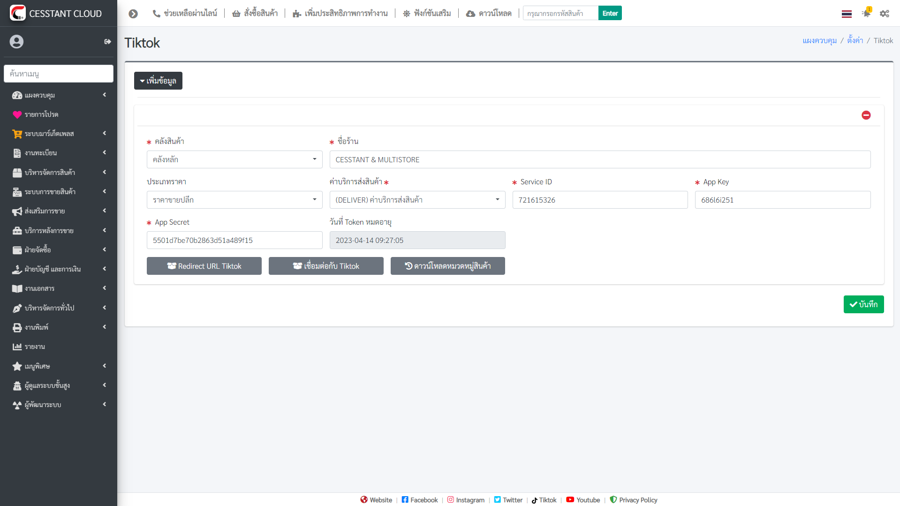Click the wallet icon for ฝ่ายจัดซื้อ
Screen dimensions: 900x506
point(17,250)
